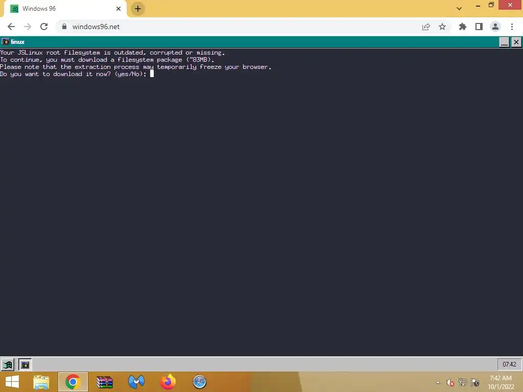
Task: Click the text 'temporarily freeze your browser'
Action: click(x=212, y=67)
